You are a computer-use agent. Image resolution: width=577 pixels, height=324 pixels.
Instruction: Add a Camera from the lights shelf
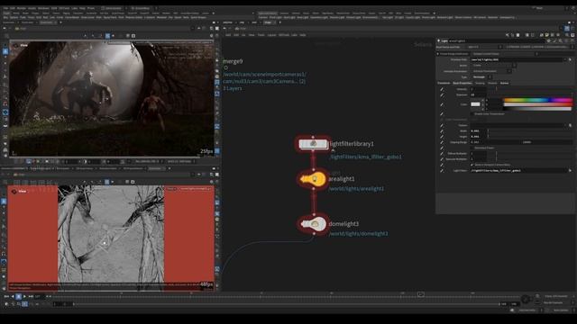pyautogui.click(x=262, y=17)
